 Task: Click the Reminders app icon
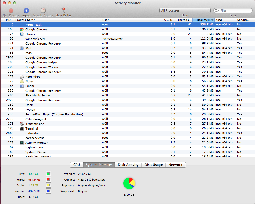[x=22, y=77]
